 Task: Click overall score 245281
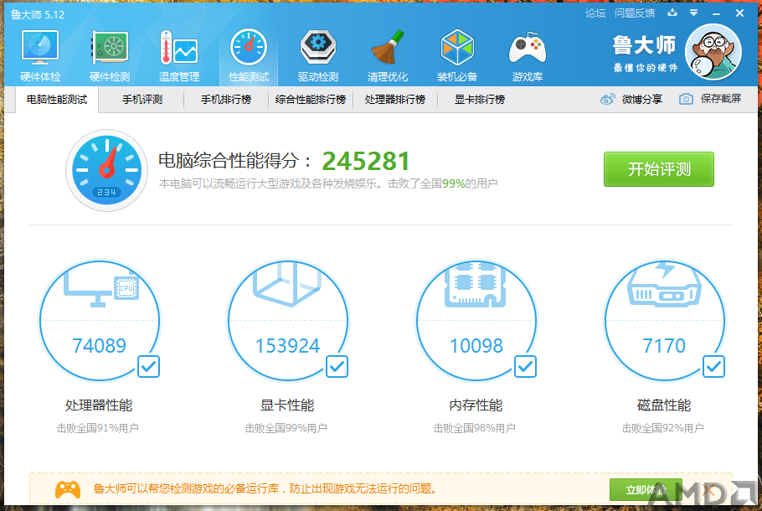tap(366, 162)
